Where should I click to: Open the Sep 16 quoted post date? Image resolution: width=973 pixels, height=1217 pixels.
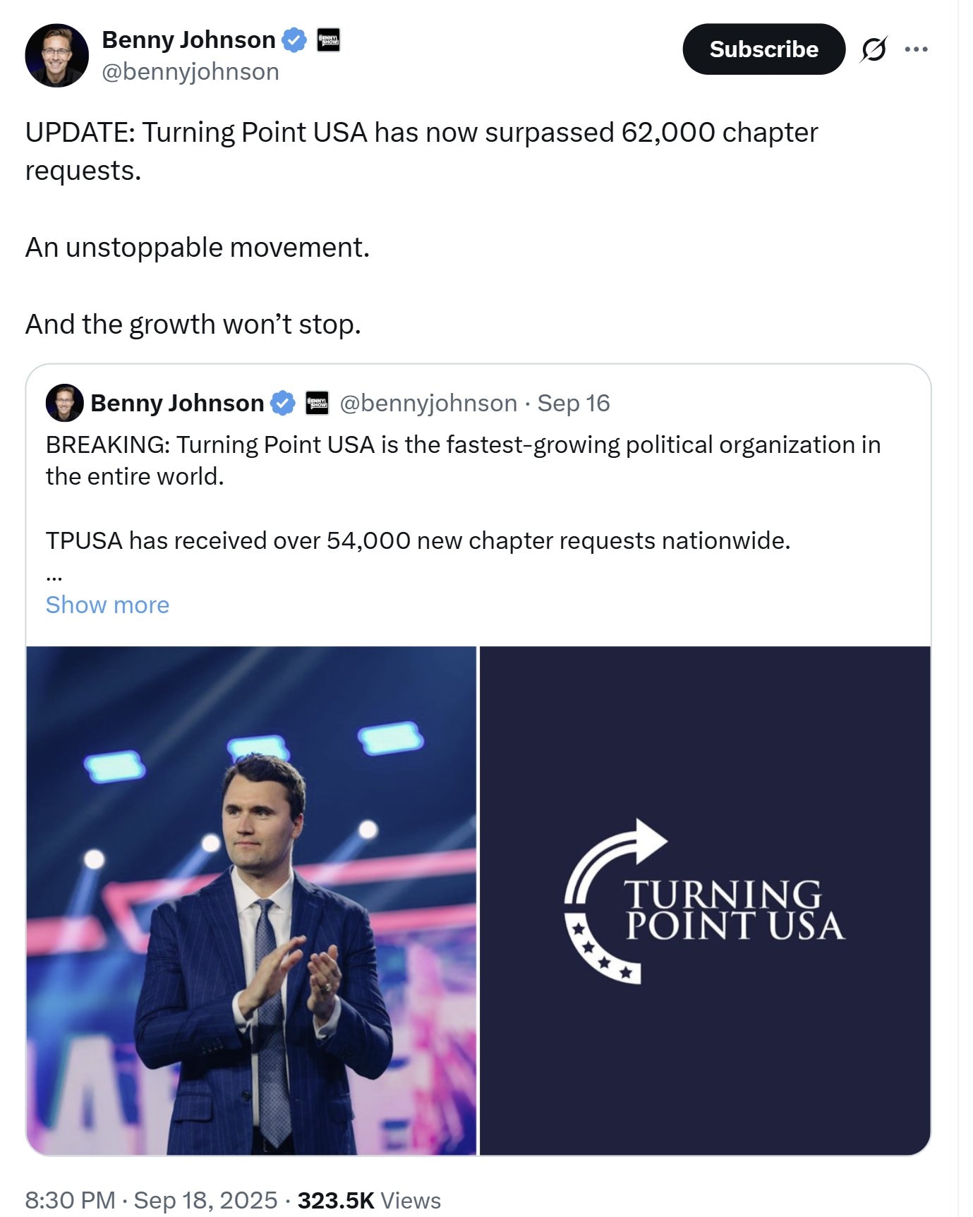point(573,404)
